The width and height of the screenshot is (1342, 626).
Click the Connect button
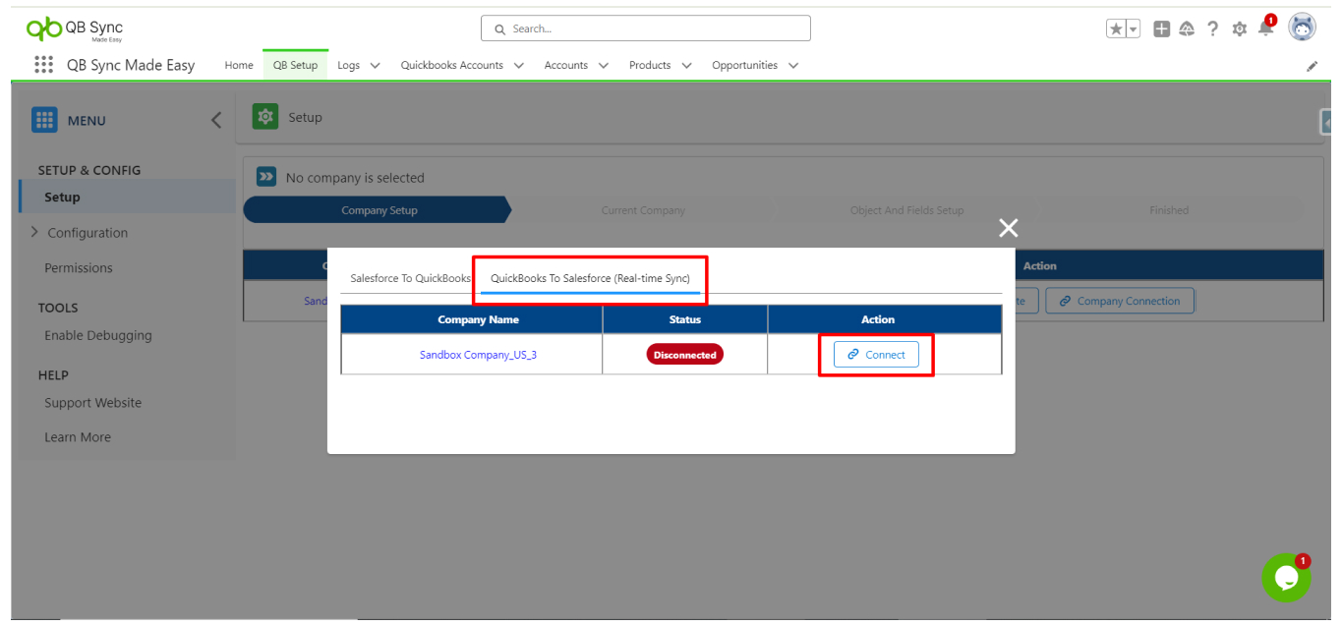[x=876, y=355]
